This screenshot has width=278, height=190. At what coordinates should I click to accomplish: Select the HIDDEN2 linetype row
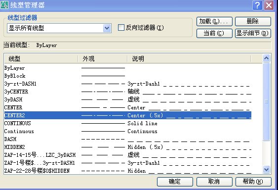tap(128, 147)
